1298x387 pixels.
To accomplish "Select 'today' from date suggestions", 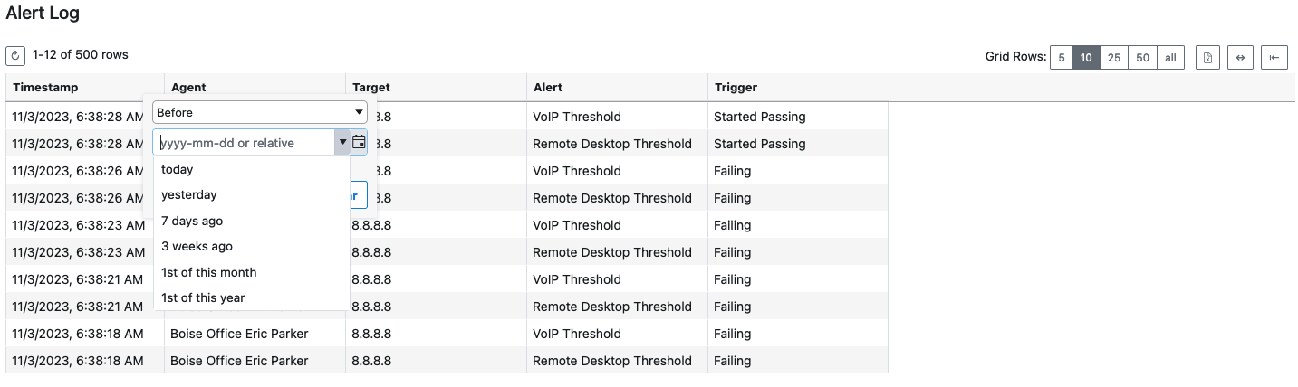I will [x=178, y=169].
